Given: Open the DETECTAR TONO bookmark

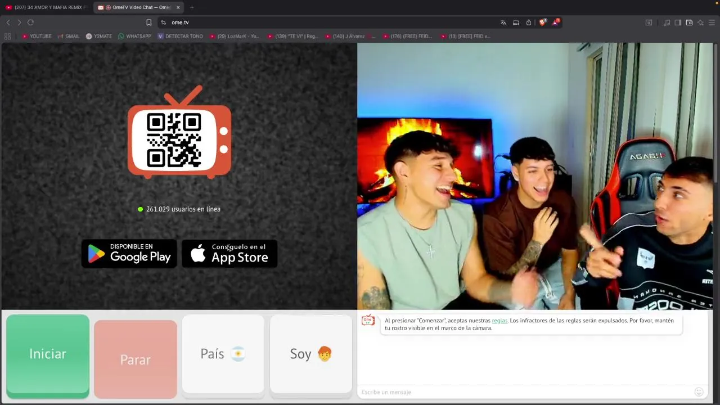Looking at the screenshot, I should click(181, 36).
